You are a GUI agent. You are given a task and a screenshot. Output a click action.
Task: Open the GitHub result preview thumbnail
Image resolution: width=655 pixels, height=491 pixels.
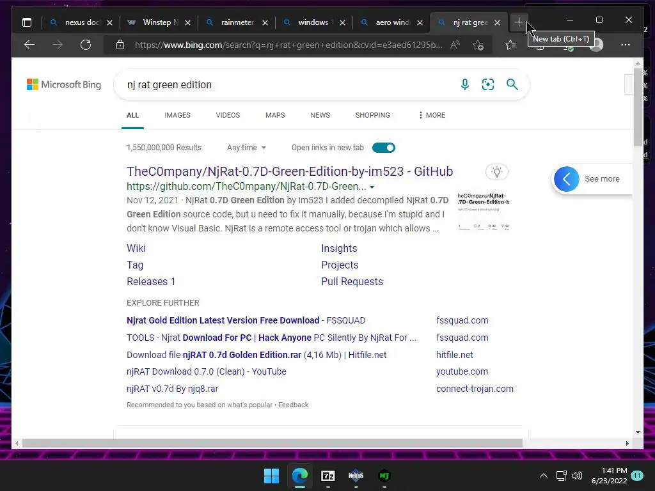click(x=484, y=211)
